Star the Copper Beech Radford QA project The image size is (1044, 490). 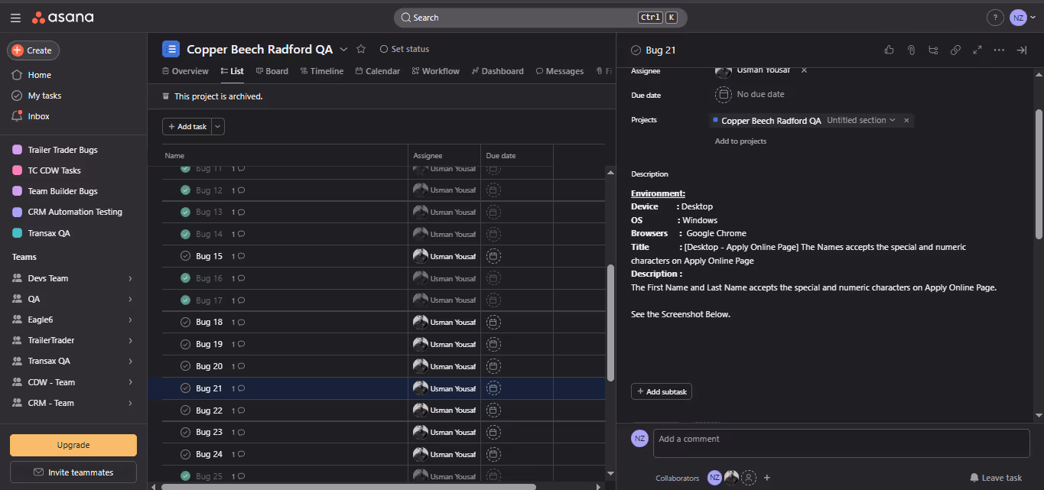pos(361,49)
